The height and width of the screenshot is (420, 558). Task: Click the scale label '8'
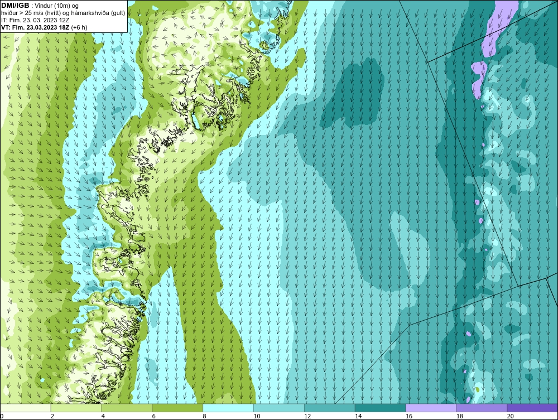tap(205, 416)
